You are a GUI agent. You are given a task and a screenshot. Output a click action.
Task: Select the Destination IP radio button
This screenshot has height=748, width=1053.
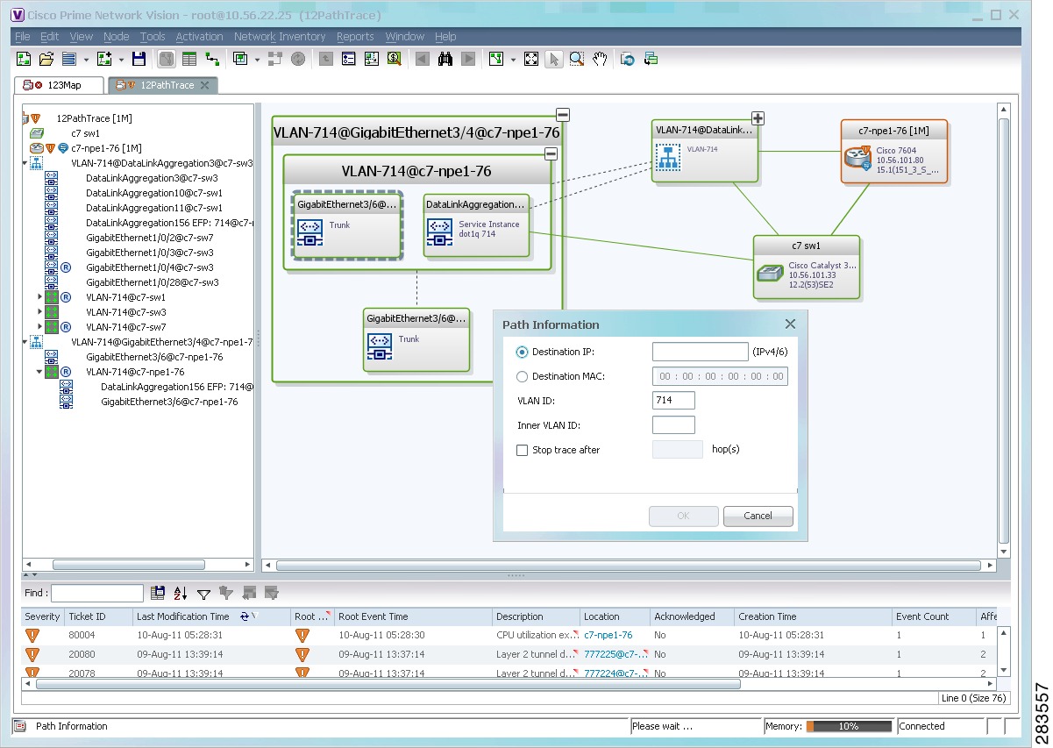[x=523, y=352]
